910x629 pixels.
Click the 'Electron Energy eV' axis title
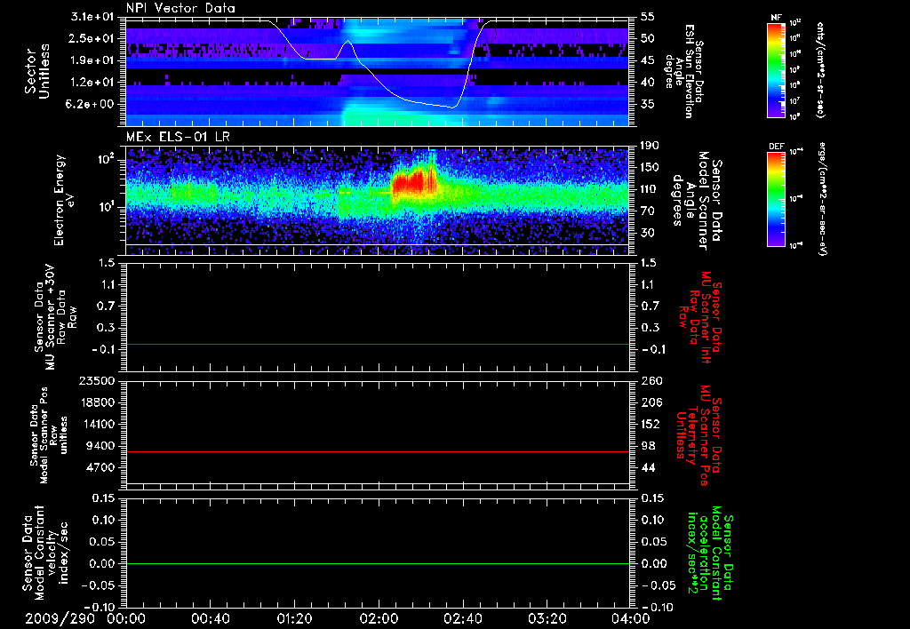tap(64, 200)
